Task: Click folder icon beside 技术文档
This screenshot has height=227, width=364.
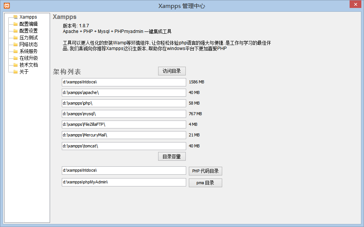Action: coord(16,65)
